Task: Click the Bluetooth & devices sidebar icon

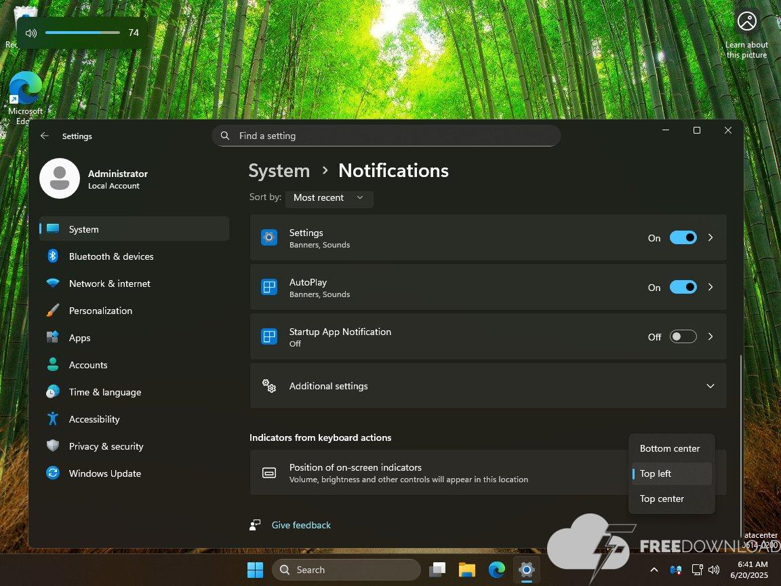Action: pos(53,256)
